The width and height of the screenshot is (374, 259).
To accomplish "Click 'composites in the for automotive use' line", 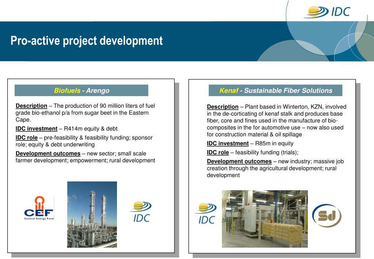I will 275,127.
